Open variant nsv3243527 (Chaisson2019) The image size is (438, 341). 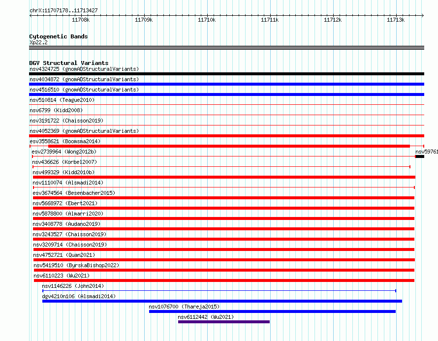click(69, 234)
